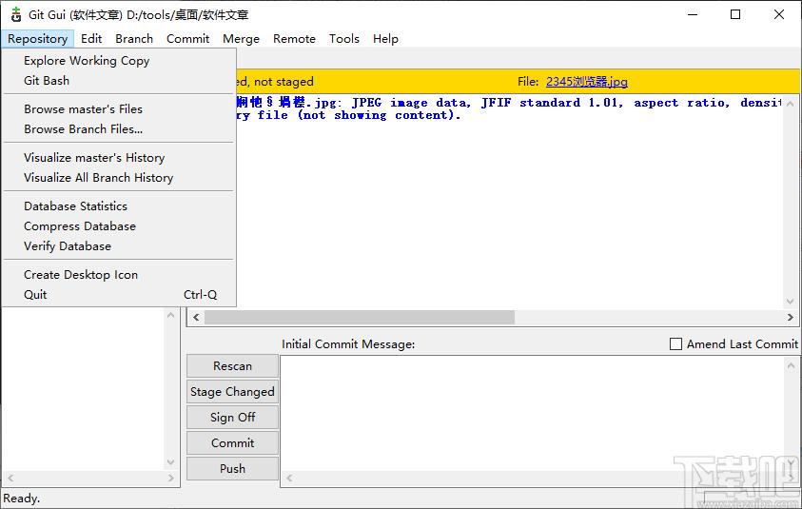Viewport: 802px width, 509px height.
Task: Click diff pane vertical scroll down arrow
Action: (791, 302)
